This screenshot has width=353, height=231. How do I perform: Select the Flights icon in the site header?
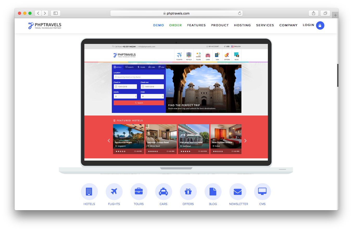click(x=179, y=54)
